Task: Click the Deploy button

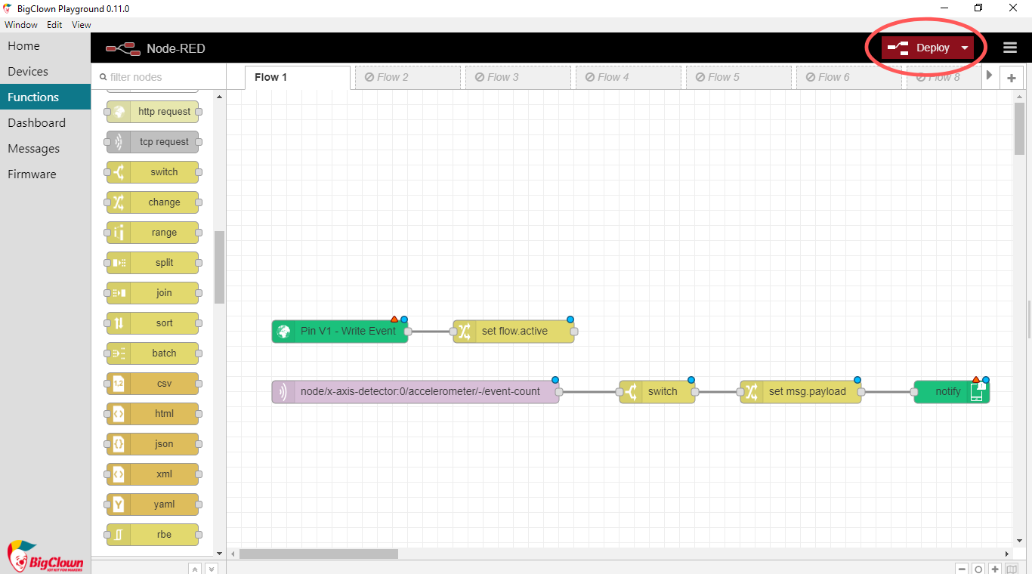Action: (919, 48)
